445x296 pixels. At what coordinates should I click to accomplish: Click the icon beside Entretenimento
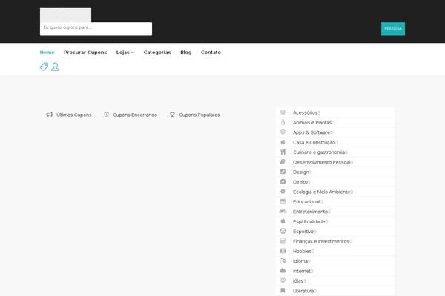click(x=283, y=212)
